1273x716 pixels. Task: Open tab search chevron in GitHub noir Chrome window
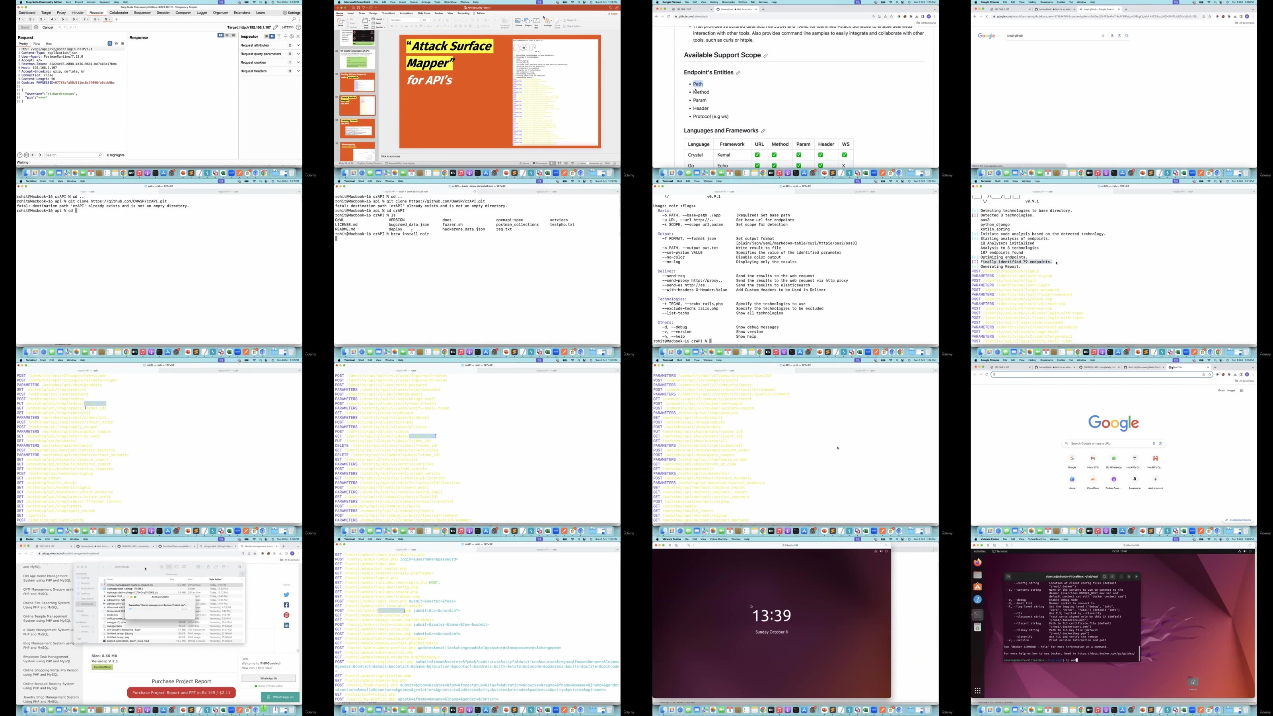[934, 9]
